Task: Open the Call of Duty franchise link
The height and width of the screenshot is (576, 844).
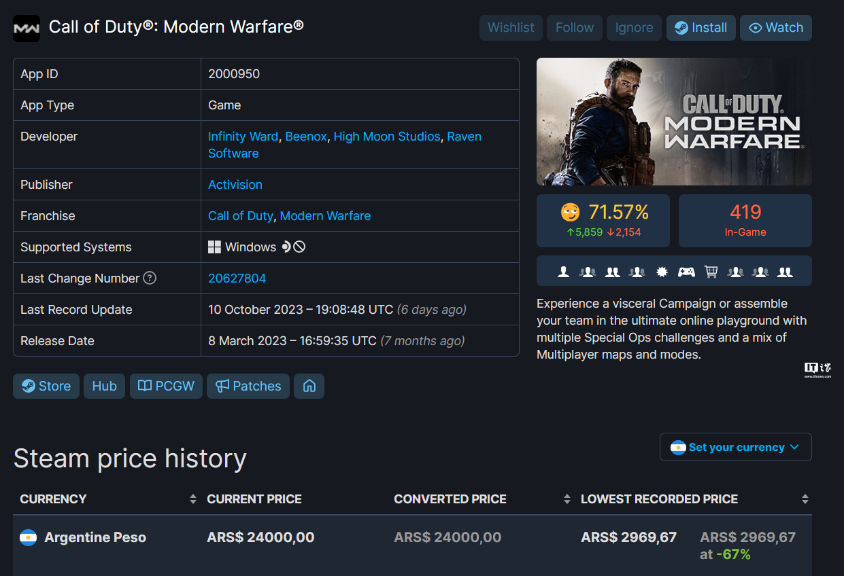Action: [241, 216]
